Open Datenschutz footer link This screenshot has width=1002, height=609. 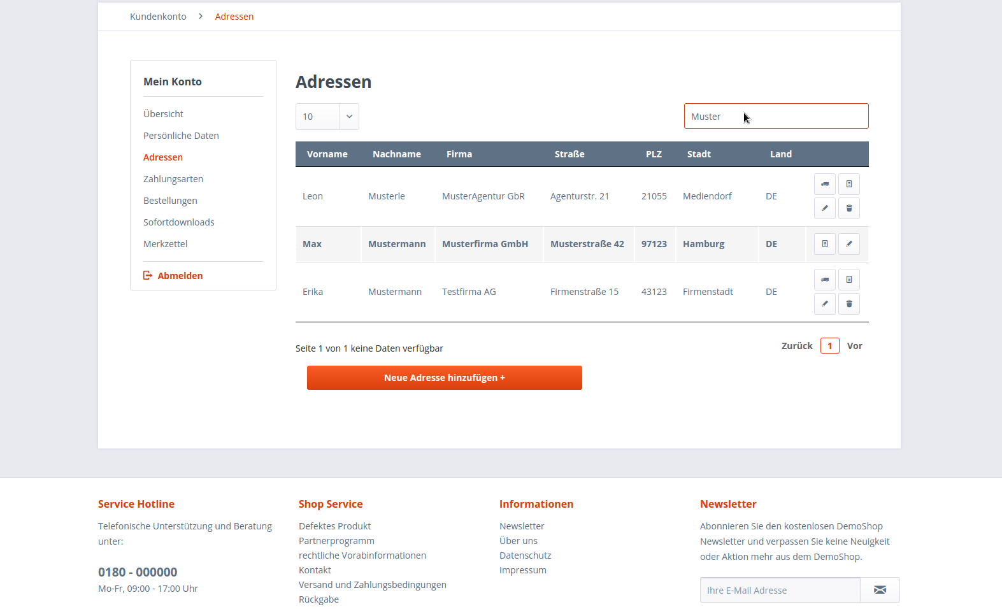(x=525, y=555)
